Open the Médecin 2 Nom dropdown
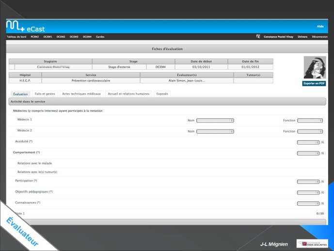This screenshot has width=334, height=251. tap(215, 132)
